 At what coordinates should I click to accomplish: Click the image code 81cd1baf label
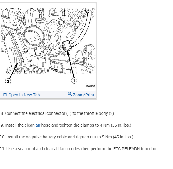[x=90, y=86]
